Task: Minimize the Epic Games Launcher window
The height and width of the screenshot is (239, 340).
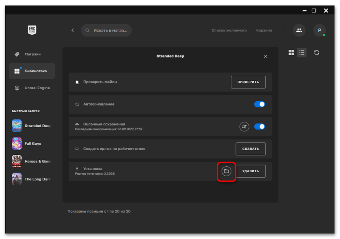Action: (x=304, y=10)
